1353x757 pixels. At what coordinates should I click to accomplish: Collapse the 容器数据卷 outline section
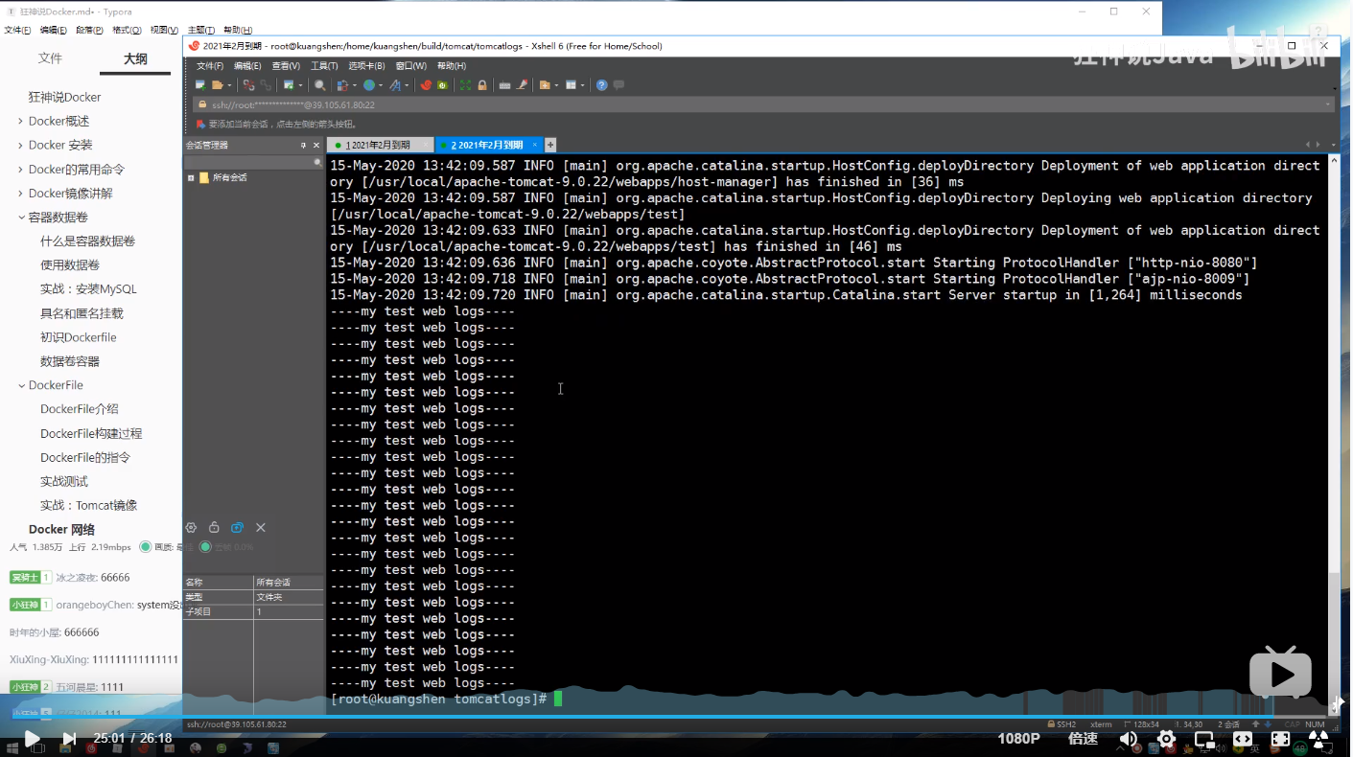tap(21, 218)
